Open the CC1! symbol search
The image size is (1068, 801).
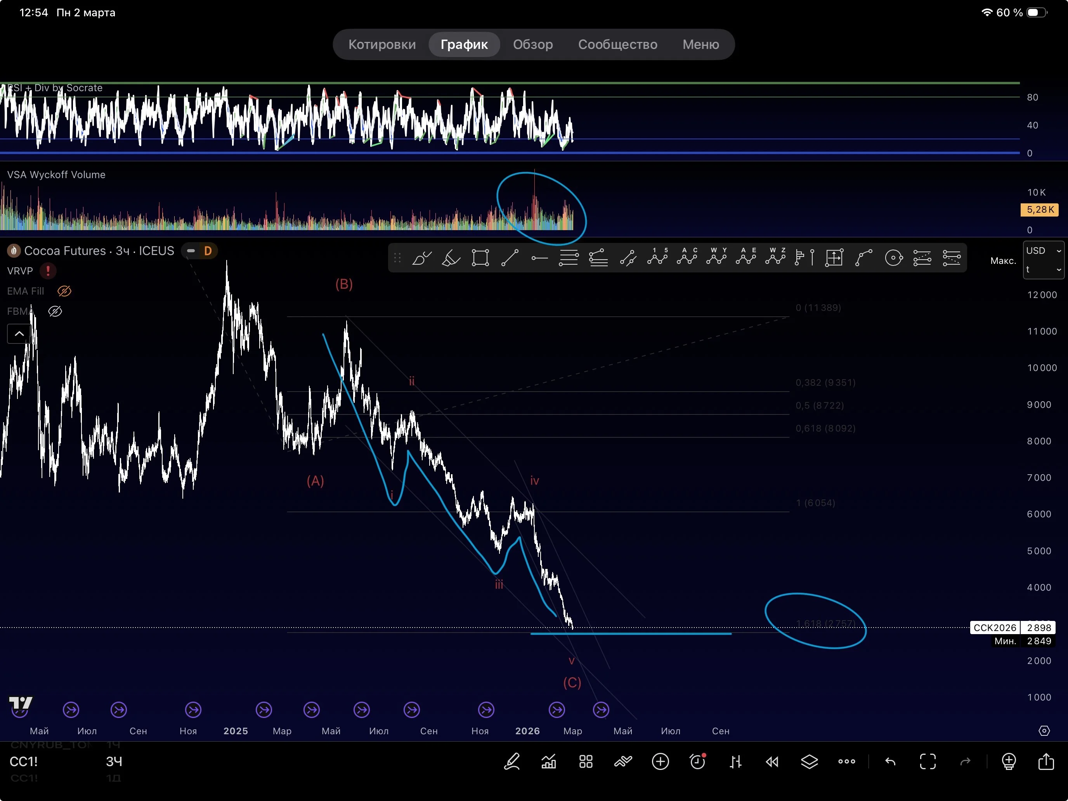coord(24,762)
